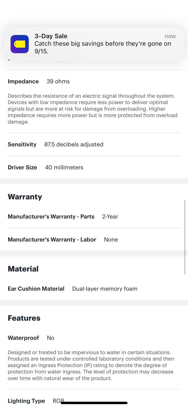Select the Impedance specification label
The height and width of the screenshot is (408, 188).
pyautogui.click(x=23, y=81)
